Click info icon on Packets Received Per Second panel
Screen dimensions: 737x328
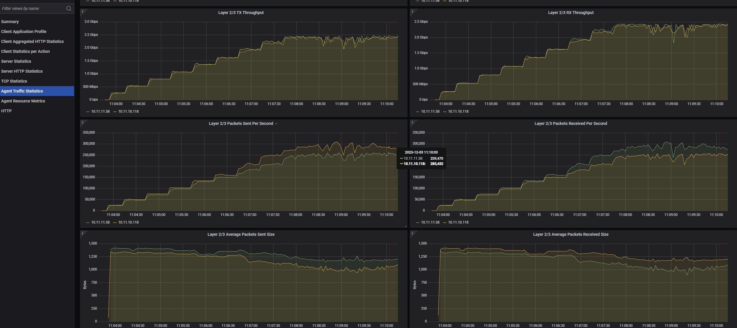tap(412, 122)
